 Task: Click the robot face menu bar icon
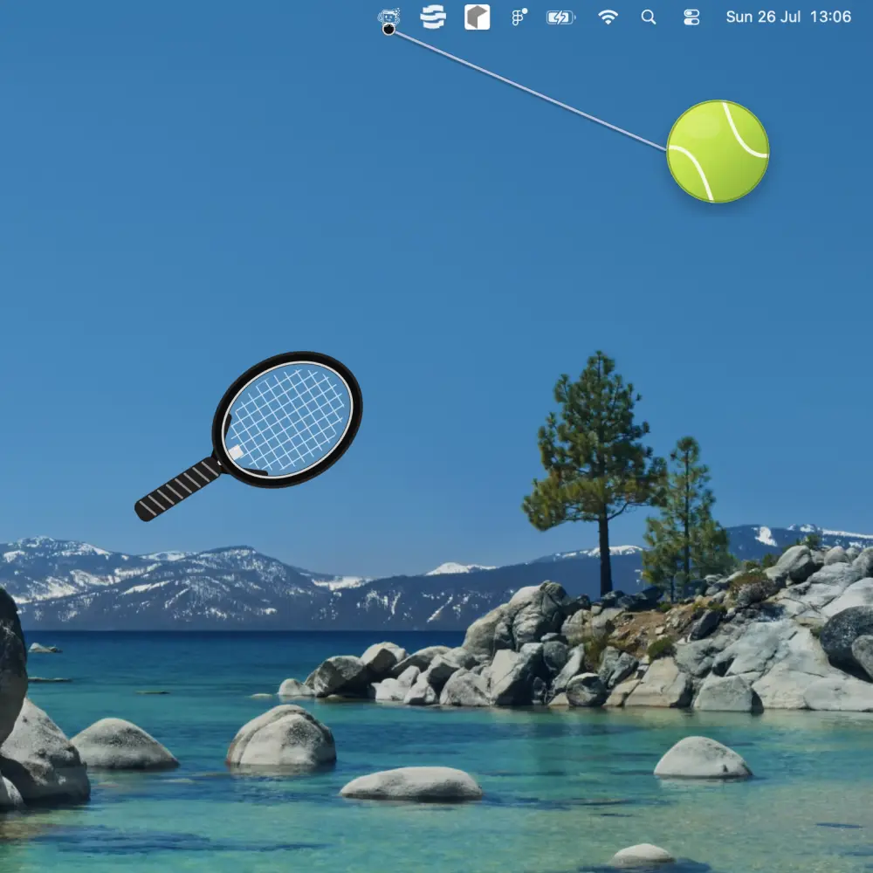pyautogui.click(x=388, y=16)
